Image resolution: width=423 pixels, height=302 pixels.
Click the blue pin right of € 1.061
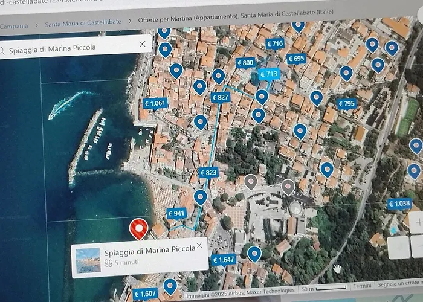[x=201, y=123]
